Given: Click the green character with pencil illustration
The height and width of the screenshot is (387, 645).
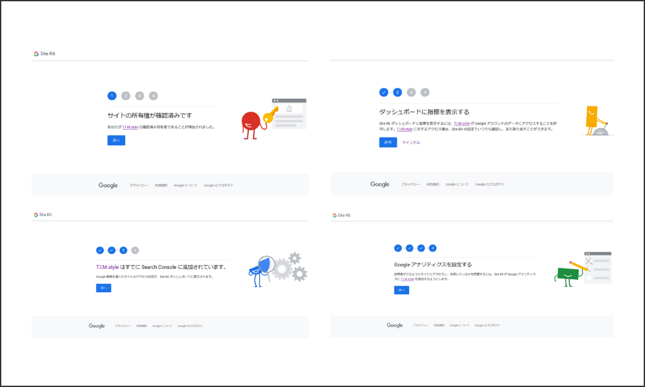Looking at the screenshot, I should [x=583, y=270].
